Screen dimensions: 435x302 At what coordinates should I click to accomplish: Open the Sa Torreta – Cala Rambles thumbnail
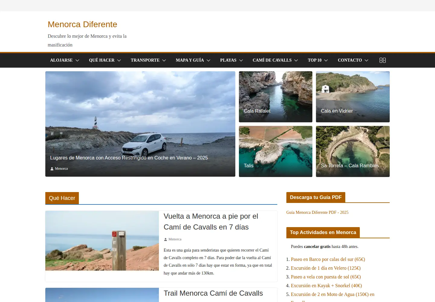pos(353,151)
